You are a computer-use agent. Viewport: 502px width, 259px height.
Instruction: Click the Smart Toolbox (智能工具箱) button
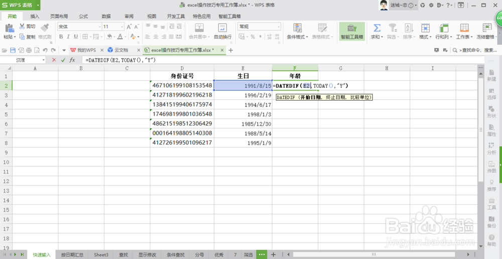coord(352,31)
